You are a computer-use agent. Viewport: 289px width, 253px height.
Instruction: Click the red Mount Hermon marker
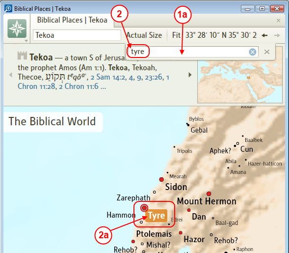point(209,194)
